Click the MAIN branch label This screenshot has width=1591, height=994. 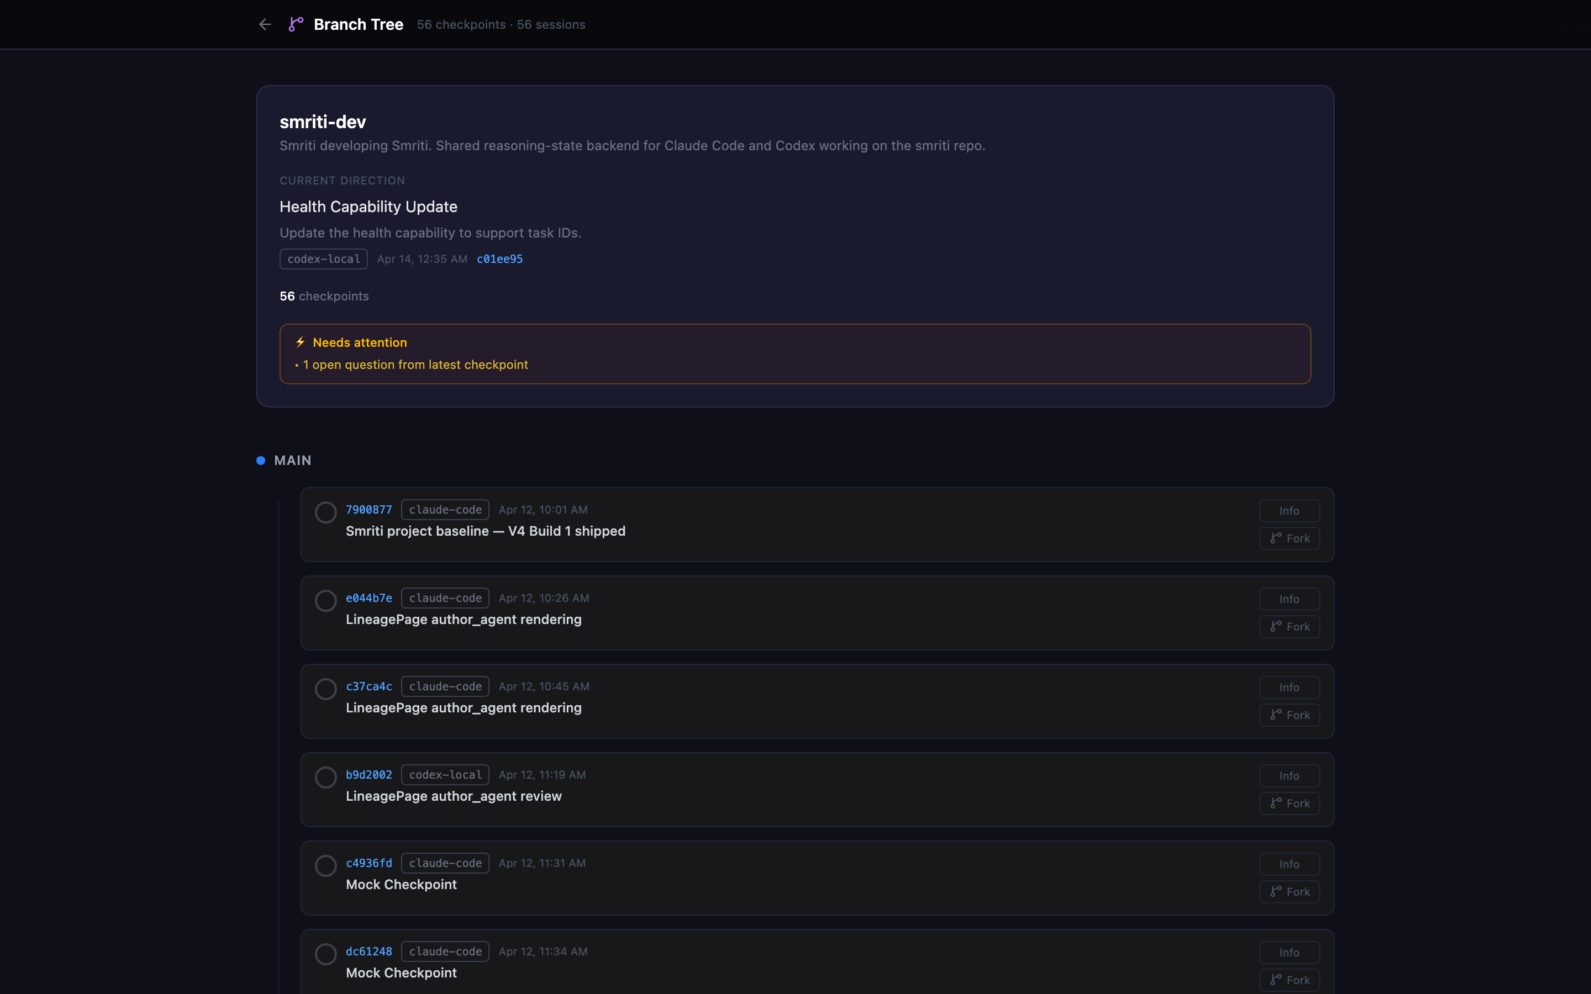293,460
